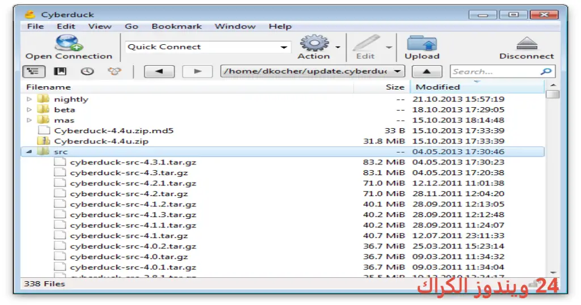Open the View menu
Image resolution: width=581 pixels, height=305 pixels.
[x=100, y=26]
